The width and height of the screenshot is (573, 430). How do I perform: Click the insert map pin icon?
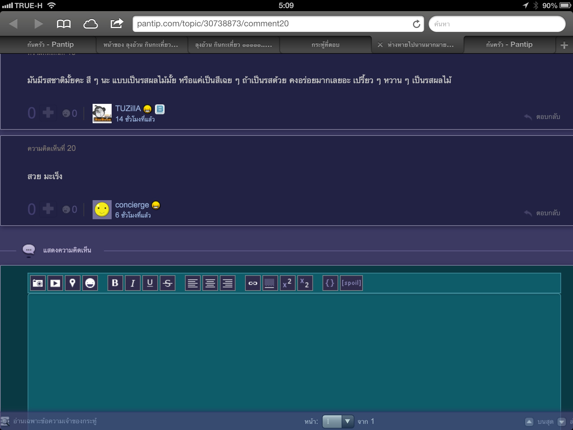pos(72,283)
